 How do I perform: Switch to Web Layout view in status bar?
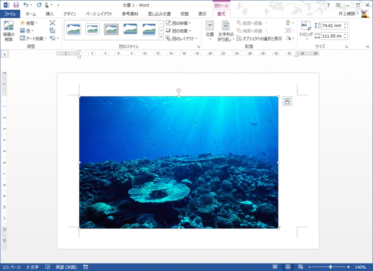point(300,267)
